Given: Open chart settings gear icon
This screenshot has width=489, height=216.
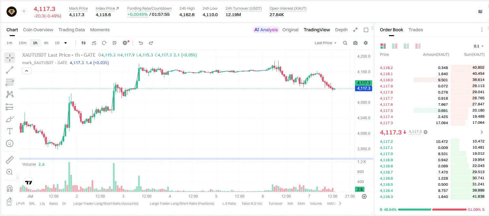Looking at the screenshot, I should [366, 43].
